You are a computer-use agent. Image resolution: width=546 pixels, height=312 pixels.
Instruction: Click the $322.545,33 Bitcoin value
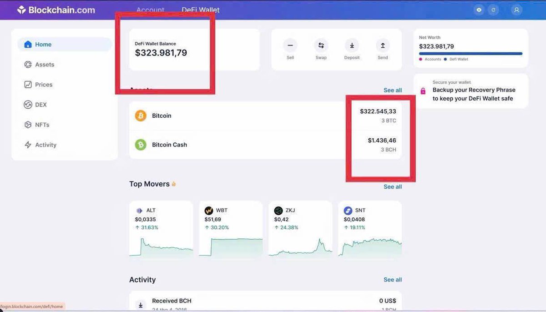378,111
